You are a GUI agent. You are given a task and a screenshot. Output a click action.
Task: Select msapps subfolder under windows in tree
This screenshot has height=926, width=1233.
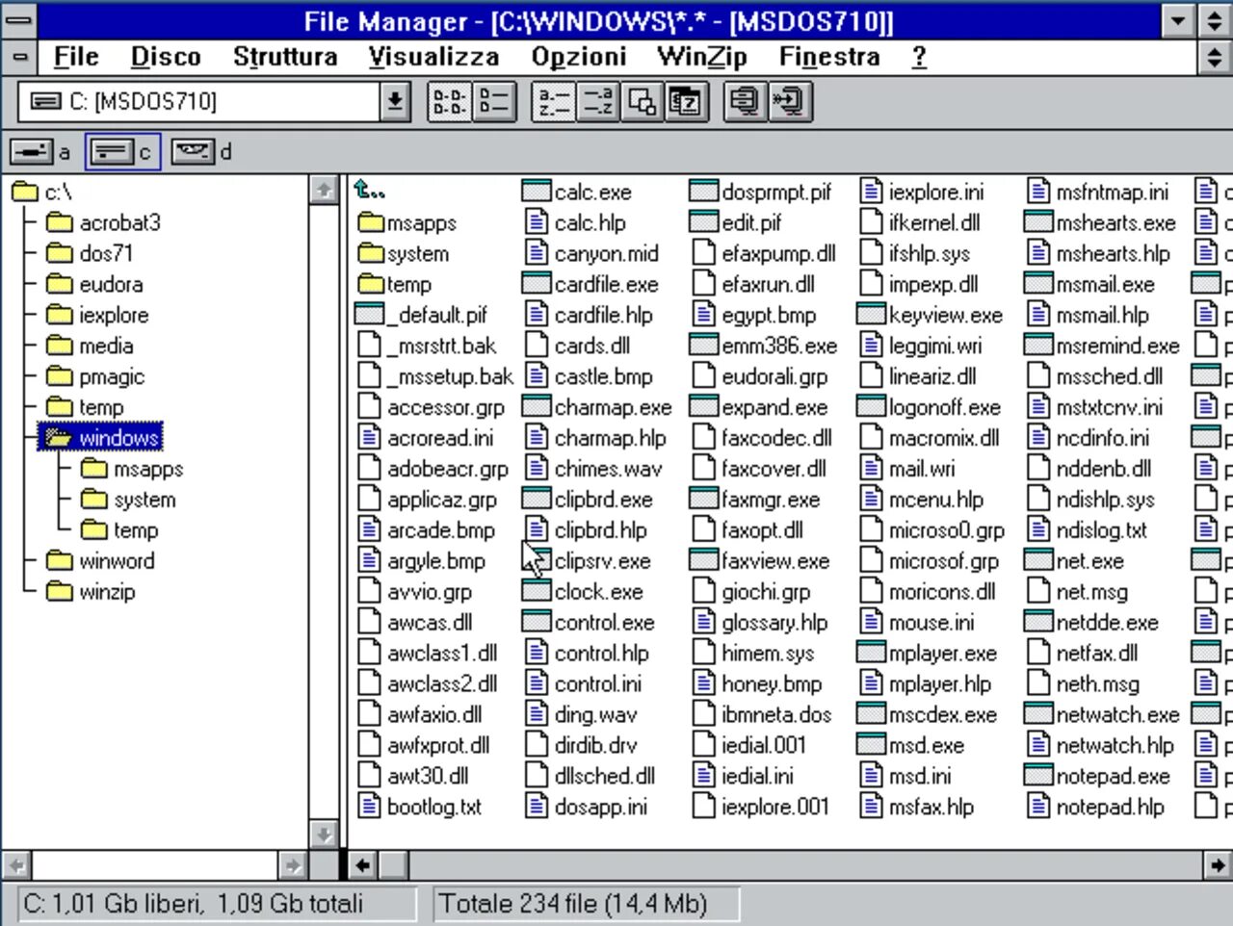click(x=132, y=469)
